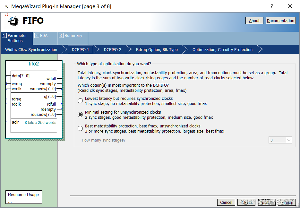Click the Resource Usage panel

point(24,197)
